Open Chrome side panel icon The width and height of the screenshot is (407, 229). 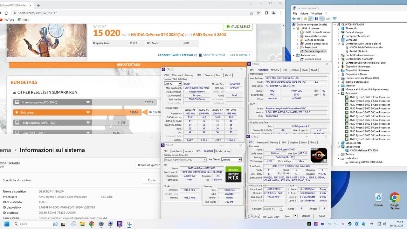(x=267, y=13)
